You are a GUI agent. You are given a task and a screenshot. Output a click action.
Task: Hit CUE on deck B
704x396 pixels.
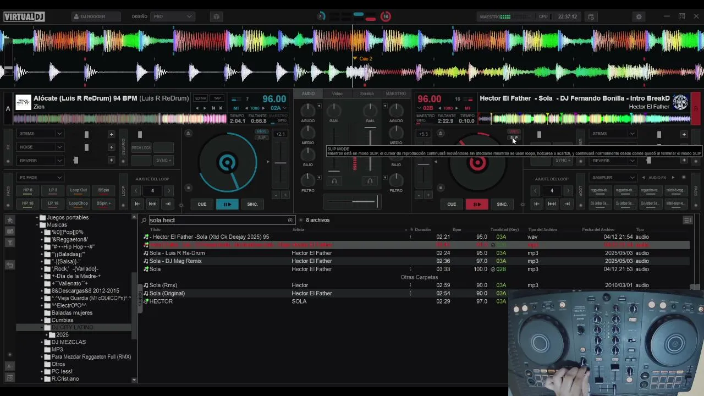tap(452, 204)
